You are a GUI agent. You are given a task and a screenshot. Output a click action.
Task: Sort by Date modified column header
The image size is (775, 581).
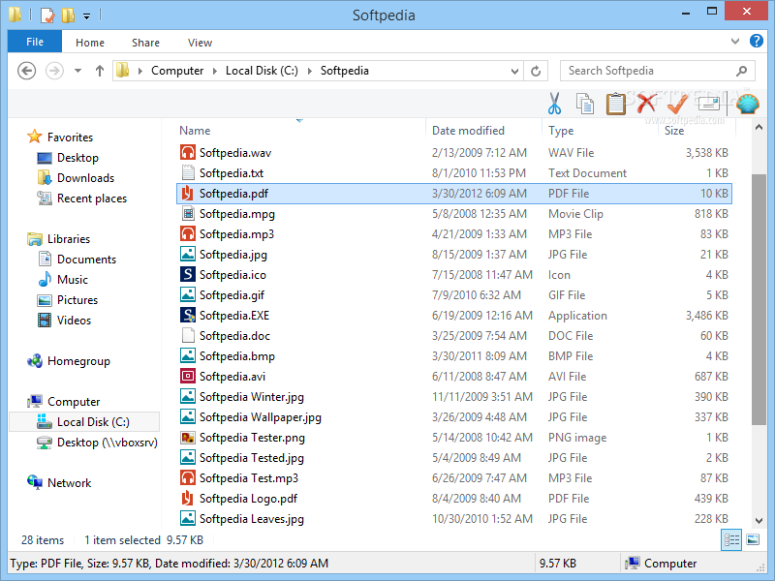(468, 131)
